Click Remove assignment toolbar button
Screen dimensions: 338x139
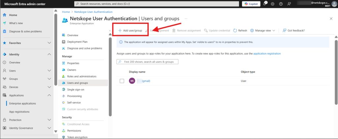tap(187, 31)
